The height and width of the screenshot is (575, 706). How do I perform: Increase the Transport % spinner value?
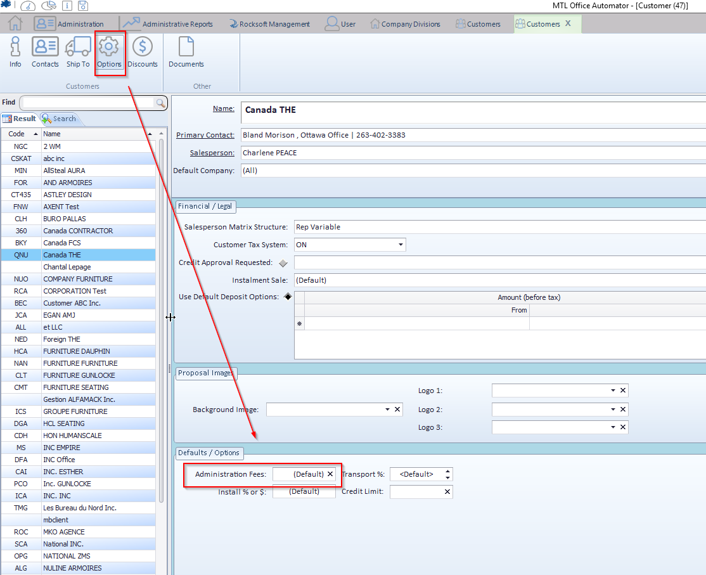coord(448,471)
